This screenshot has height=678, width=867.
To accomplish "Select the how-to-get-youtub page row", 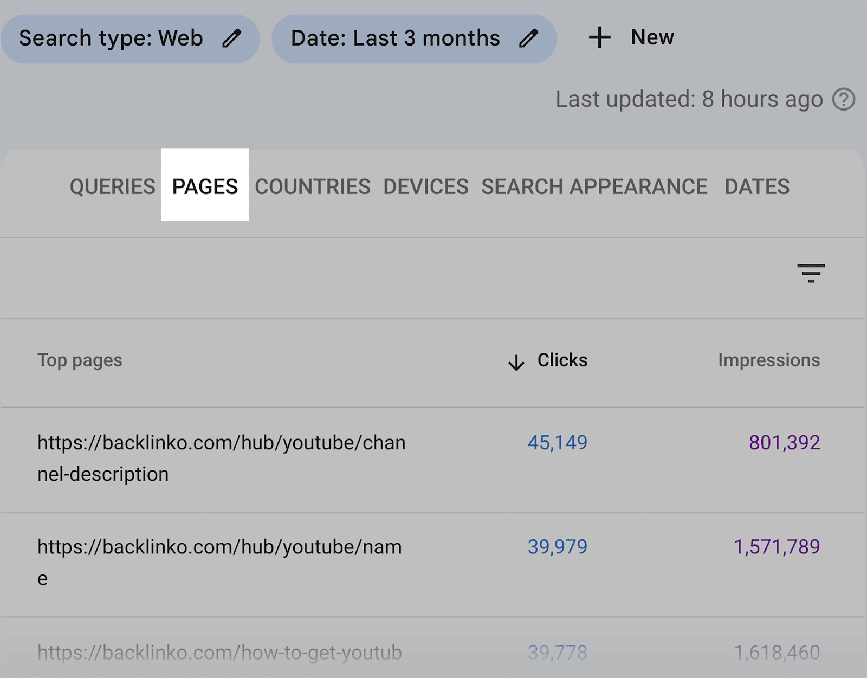I will [x=219, y=653].
